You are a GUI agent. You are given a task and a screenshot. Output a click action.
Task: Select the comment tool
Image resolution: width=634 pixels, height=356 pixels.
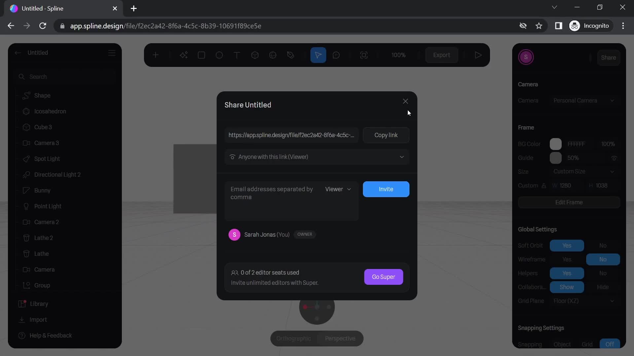(x=336, y=55)
